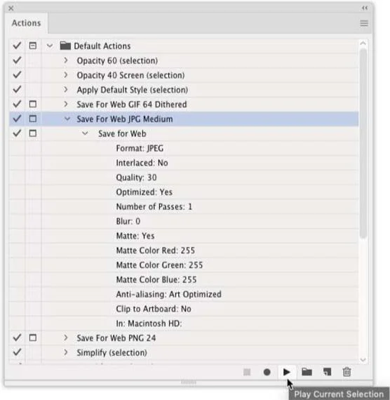390x400 pixels.
Task: Click Matte Color Green: 255 parameter
Action: tap(159, 265)
